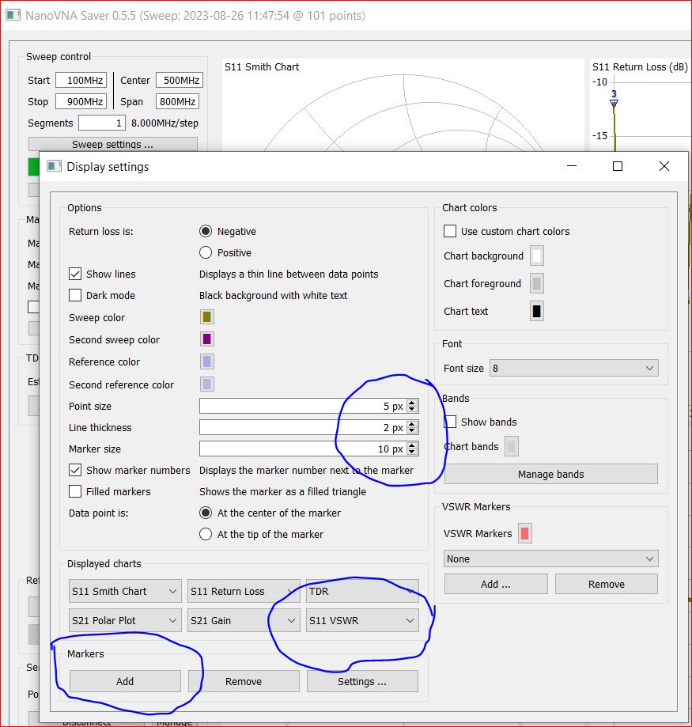This screenshot has height=727, width=692.
Task: Click the Sweep color swatch
Action: pyautogui.click(x=207, y=317)
